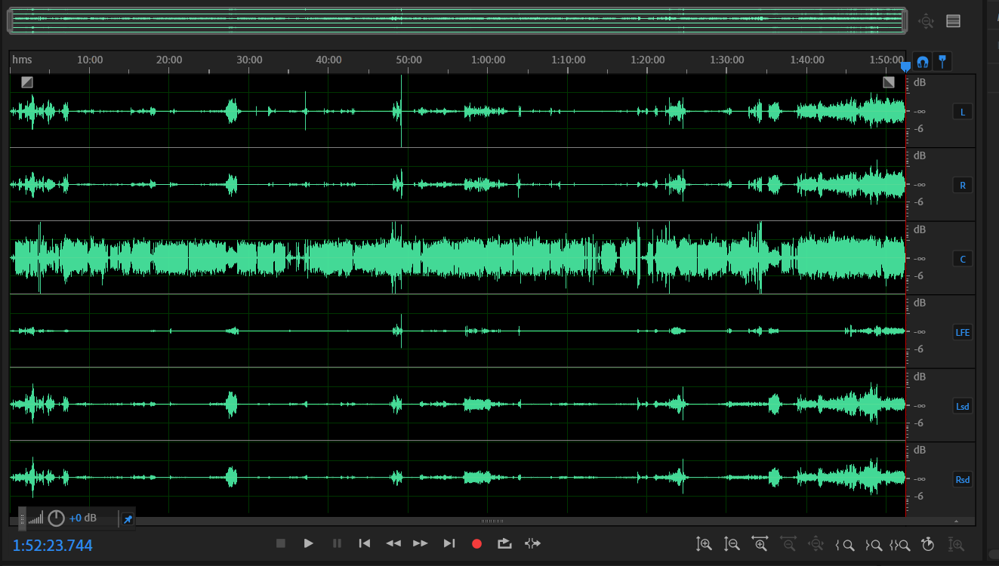The width and height of the screenshot is (999, 566).
Task: Toggle snapping with the magnet icon
Action: (923, 62)
